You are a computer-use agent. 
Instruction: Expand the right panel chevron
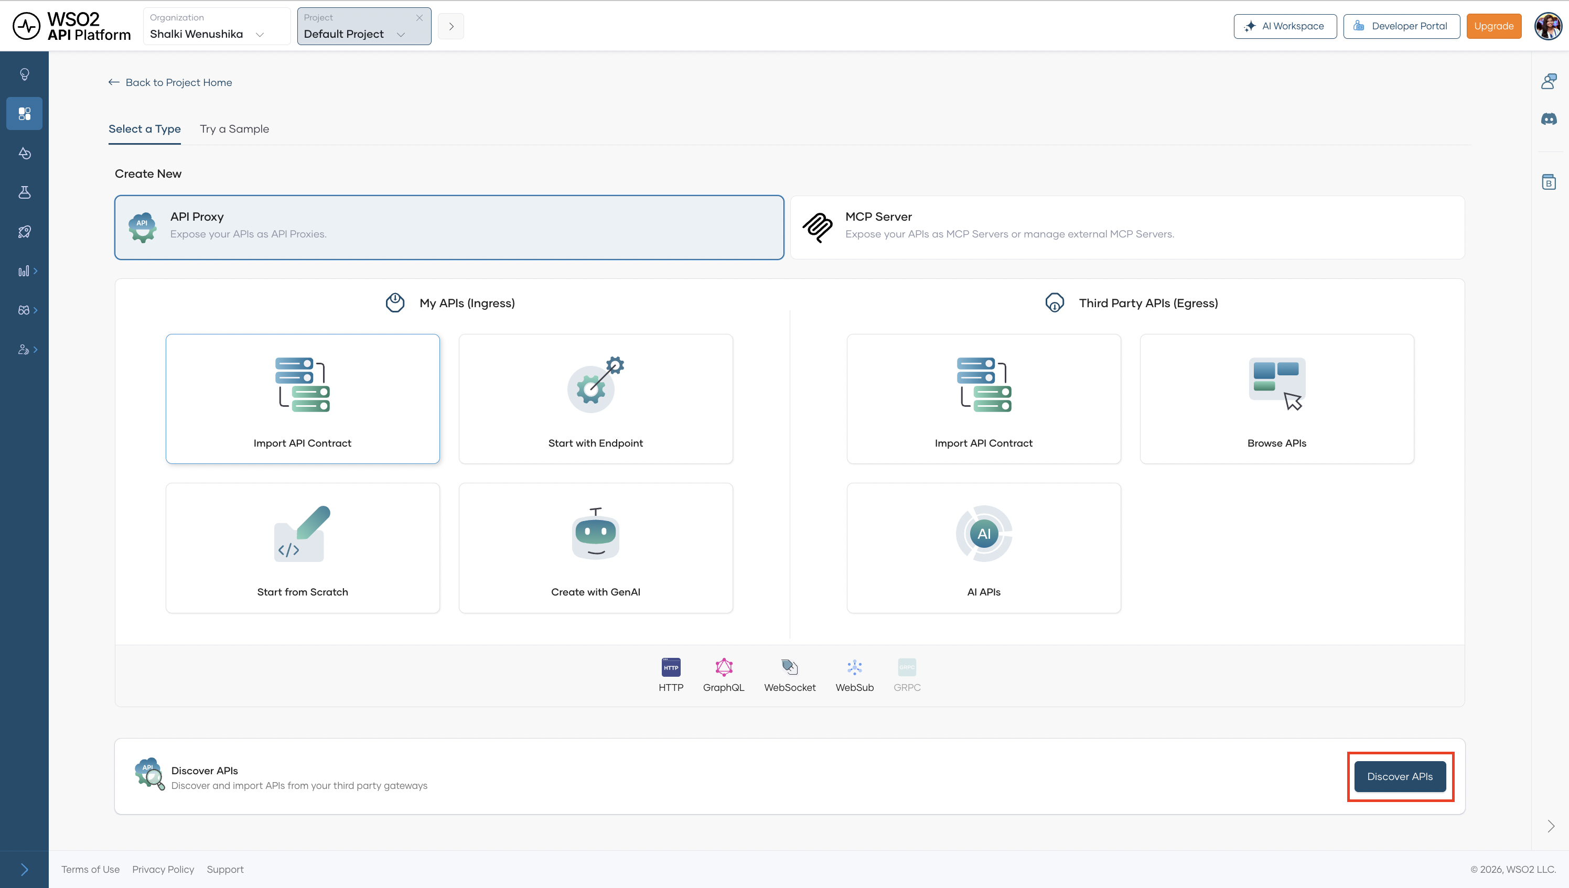tap(1551, 826)
